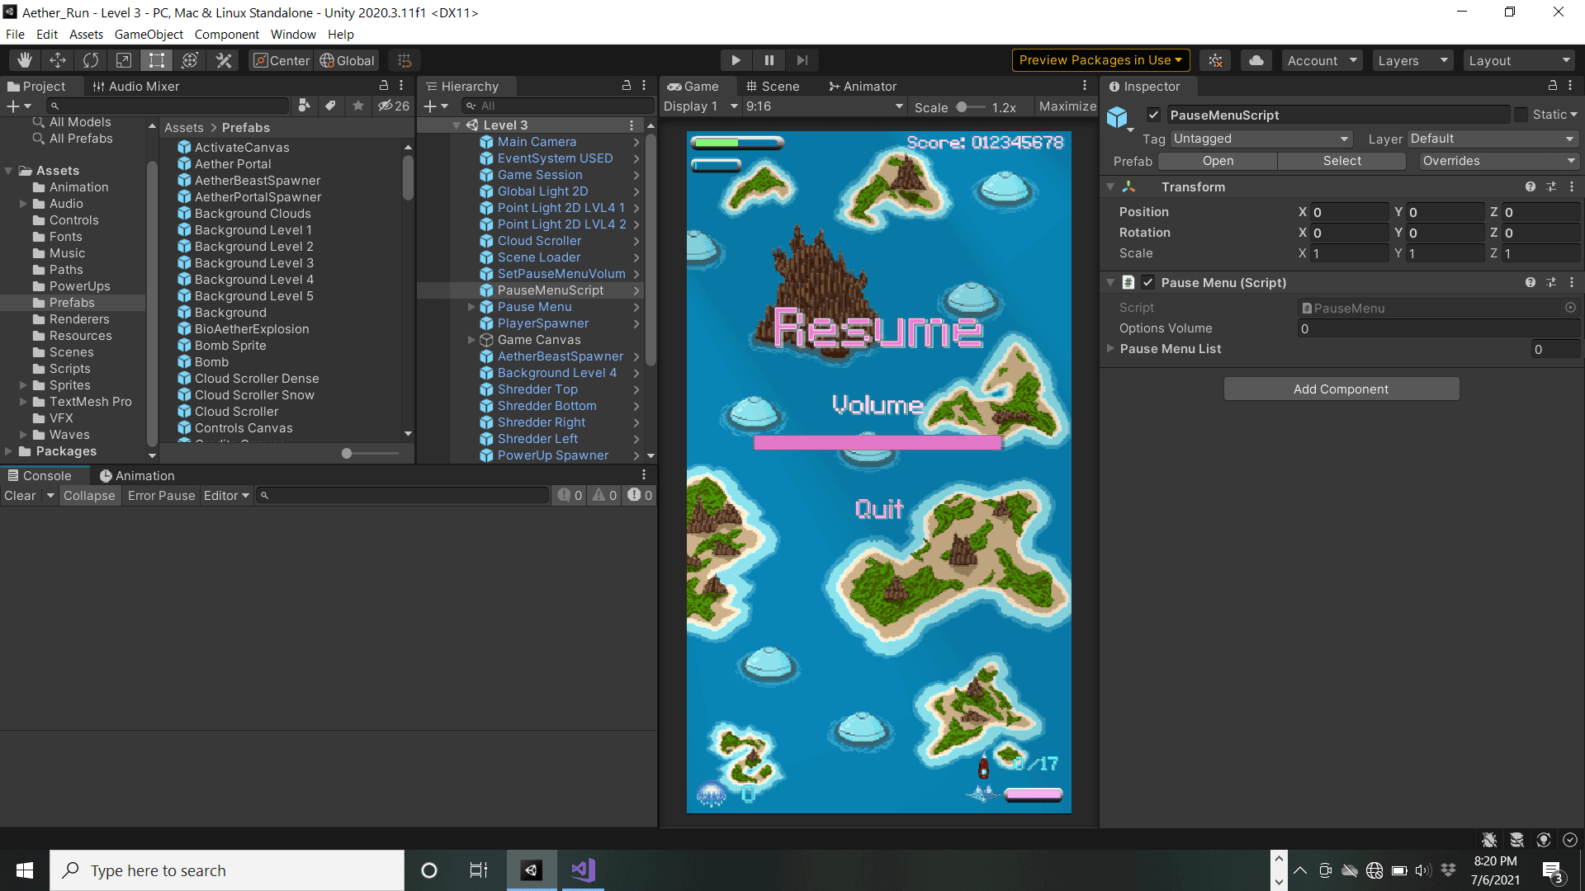The height and width of the screenshot is (891, 1585).
Task: Disable the Pause Menu script checkbox
Action: (x=1148, y=282)
